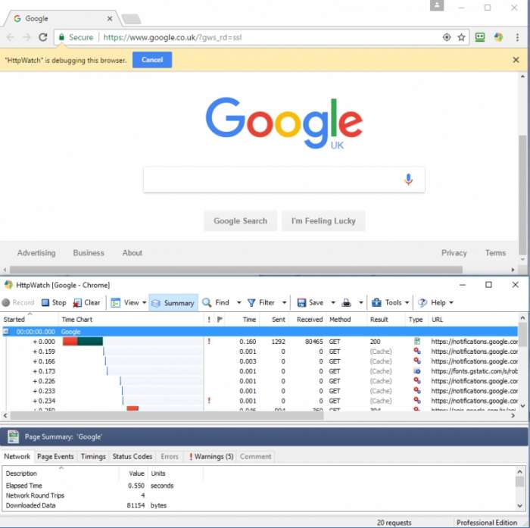Screen dimensions: 530x528
Task: Expand the Filter dropdown arrow
Action: tap(284, 302)
